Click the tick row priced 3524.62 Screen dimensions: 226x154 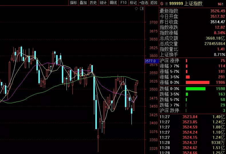tap(192, 148)
